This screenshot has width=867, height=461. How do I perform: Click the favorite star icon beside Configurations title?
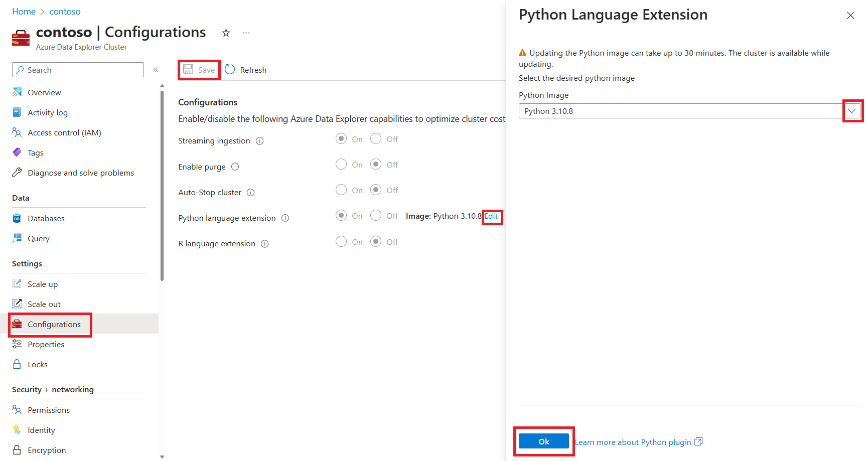click(x=226, y=33)
